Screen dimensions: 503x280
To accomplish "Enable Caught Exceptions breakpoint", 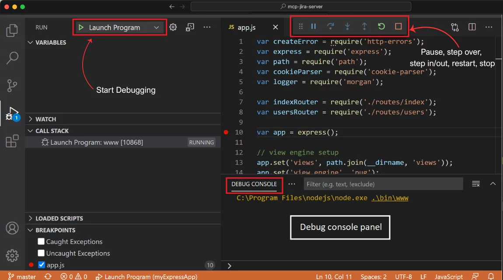I will point(41,241).
